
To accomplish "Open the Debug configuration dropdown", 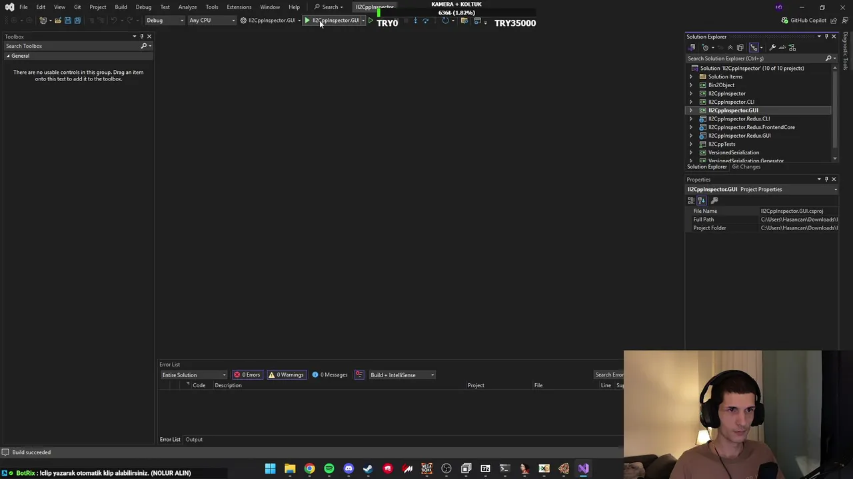I will click(x=165, y=21).
